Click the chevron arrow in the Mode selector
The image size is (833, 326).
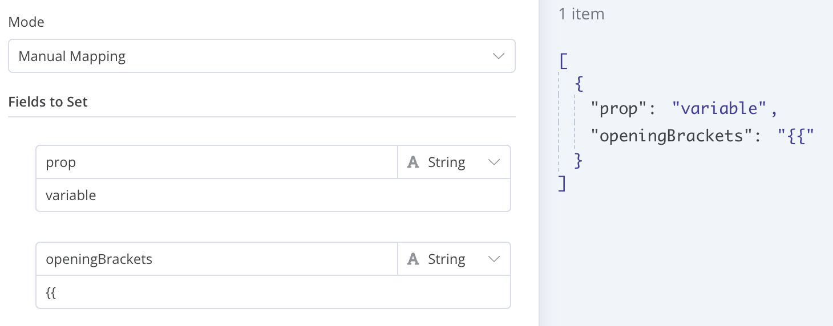click(x=498, y=56)
